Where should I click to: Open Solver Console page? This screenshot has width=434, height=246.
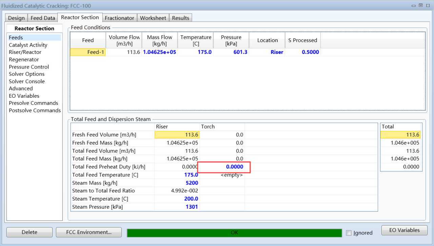(27, 81)
